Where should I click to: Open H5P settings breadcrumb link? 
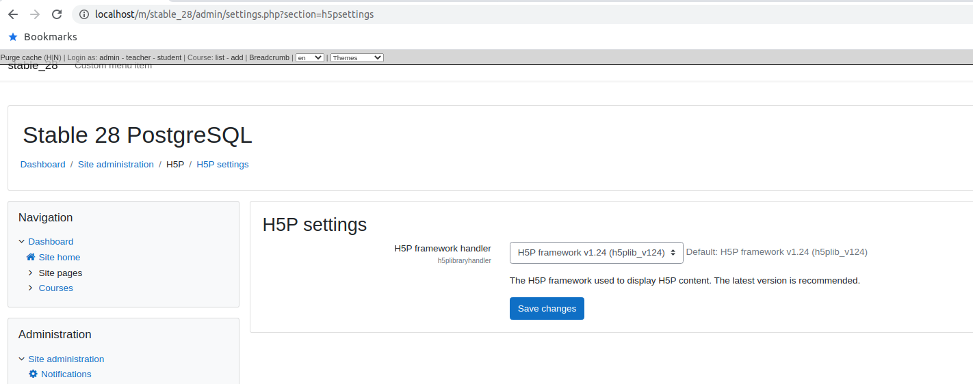coord(222,164)
